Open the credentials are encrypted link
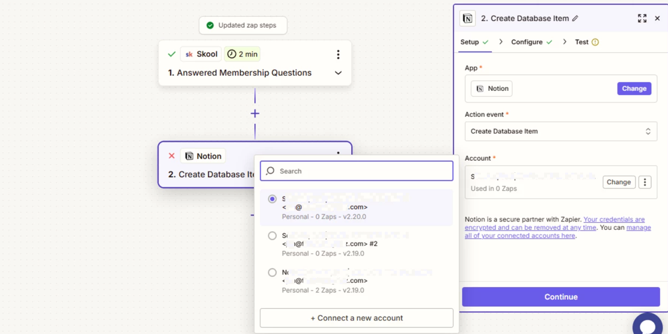Viewport: 668px width, 334px height. 555,223
